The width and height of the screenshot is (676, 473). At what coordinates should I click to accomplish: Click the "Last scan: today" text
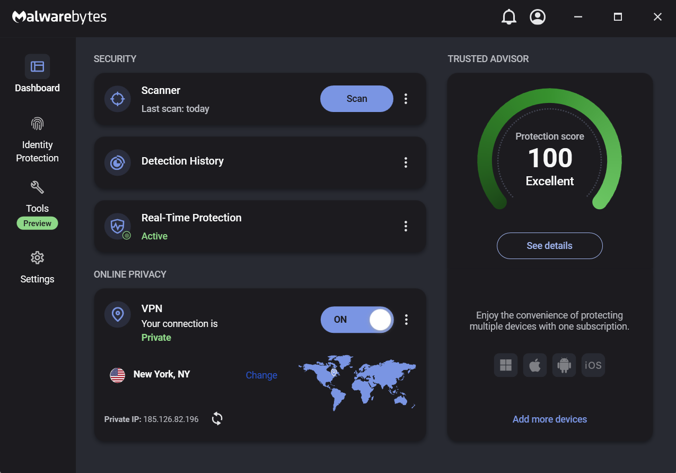click(x=175, y=109)
